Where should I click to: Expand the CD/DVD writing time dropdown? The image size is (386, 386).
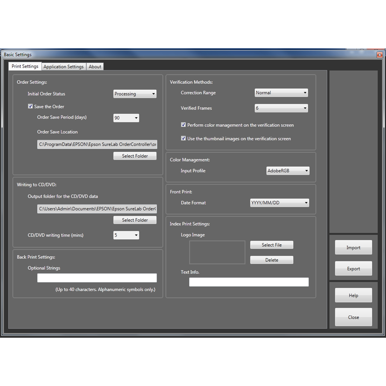(x=126, y=235)
